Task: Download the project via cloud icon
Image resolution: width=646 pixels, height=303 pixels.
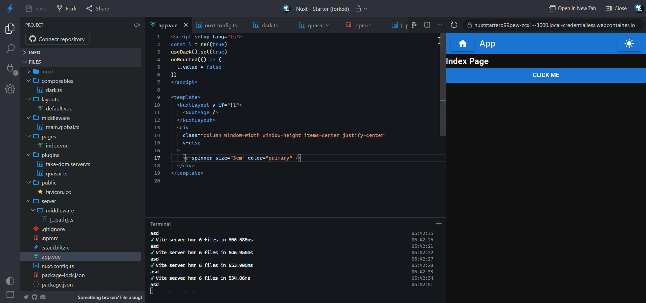Action: (137, 25)
